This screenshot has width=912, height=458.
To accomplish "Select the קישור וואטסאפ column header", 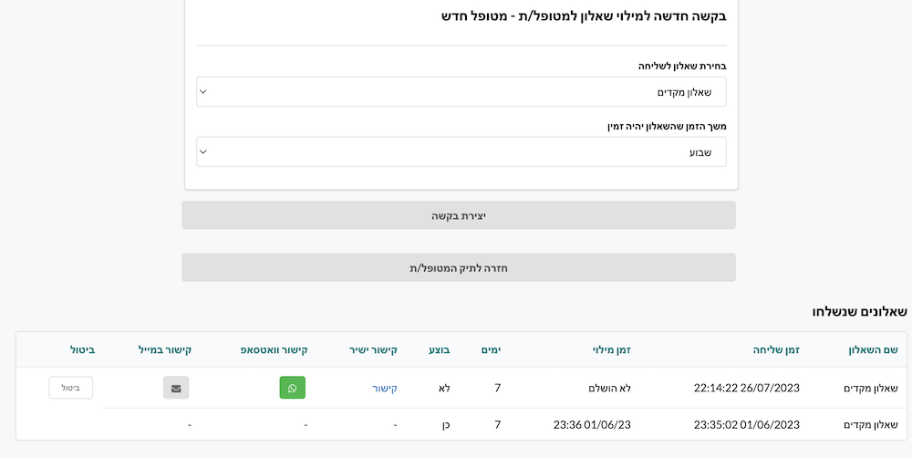I will (274, 349).
